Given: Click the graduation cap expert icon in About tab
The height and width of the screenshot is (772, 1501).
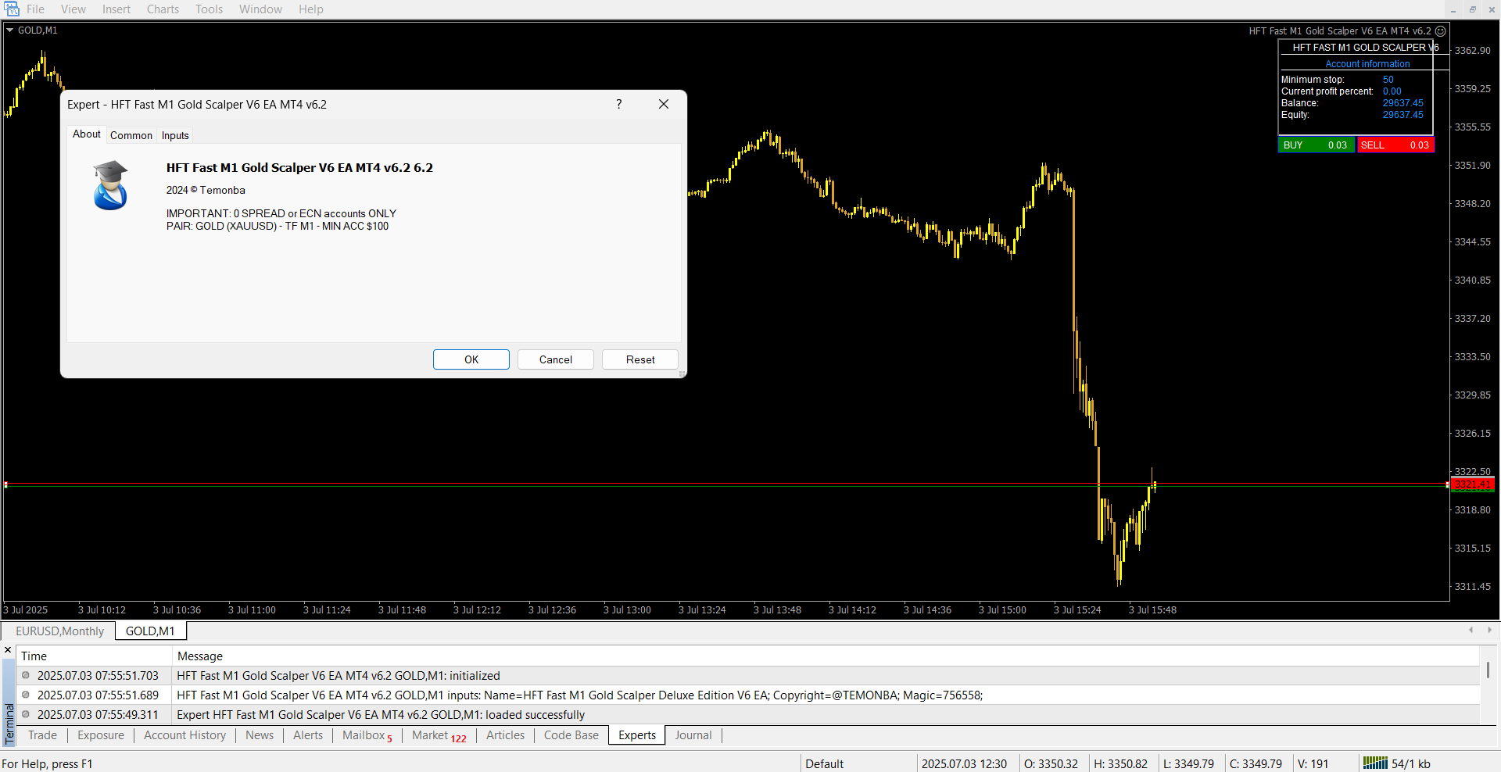Looking at the screenshot, I should (110, 185).
